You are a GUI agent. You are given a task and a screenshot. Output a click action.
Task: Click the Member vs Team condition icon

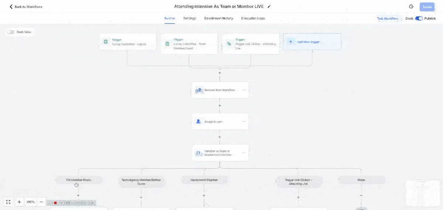tap(199, 153)
